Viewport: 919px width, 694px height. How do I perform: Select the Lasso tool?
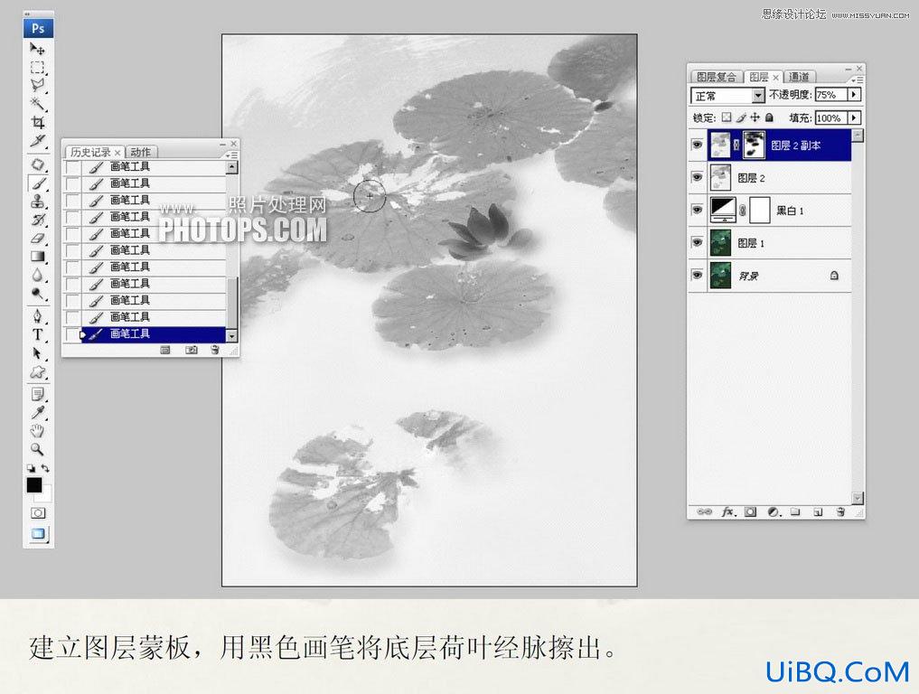pyautogui.click(x=38, y=86)
